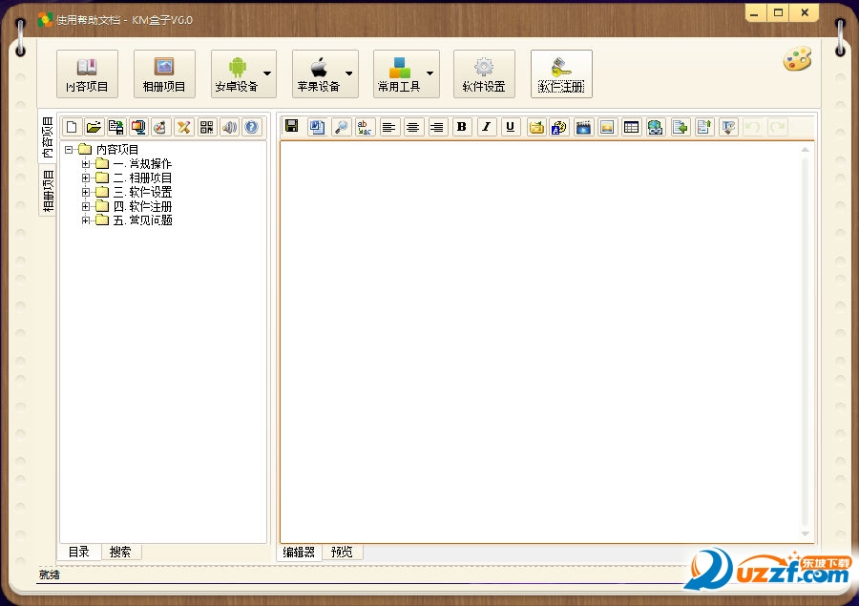The height and width of the screenshot is (606, 859).
Task: Click the insert video clapperboard icon
Action: [583, 127]
